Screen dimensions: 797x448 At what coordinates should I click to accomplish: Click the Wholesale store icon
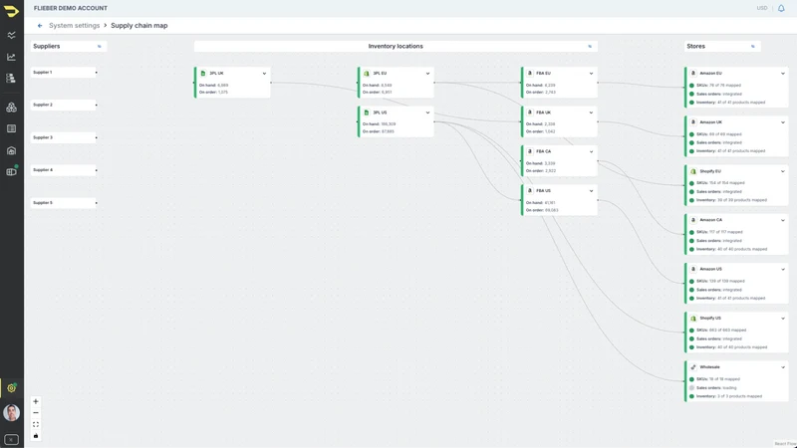click(x=693, y=367)
